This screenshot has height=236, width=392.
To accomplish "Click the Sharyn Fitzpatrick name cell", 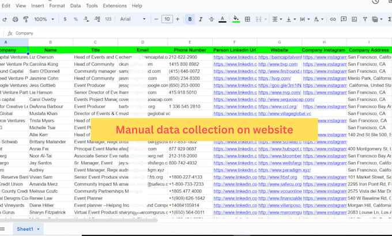I will [51, 212].
